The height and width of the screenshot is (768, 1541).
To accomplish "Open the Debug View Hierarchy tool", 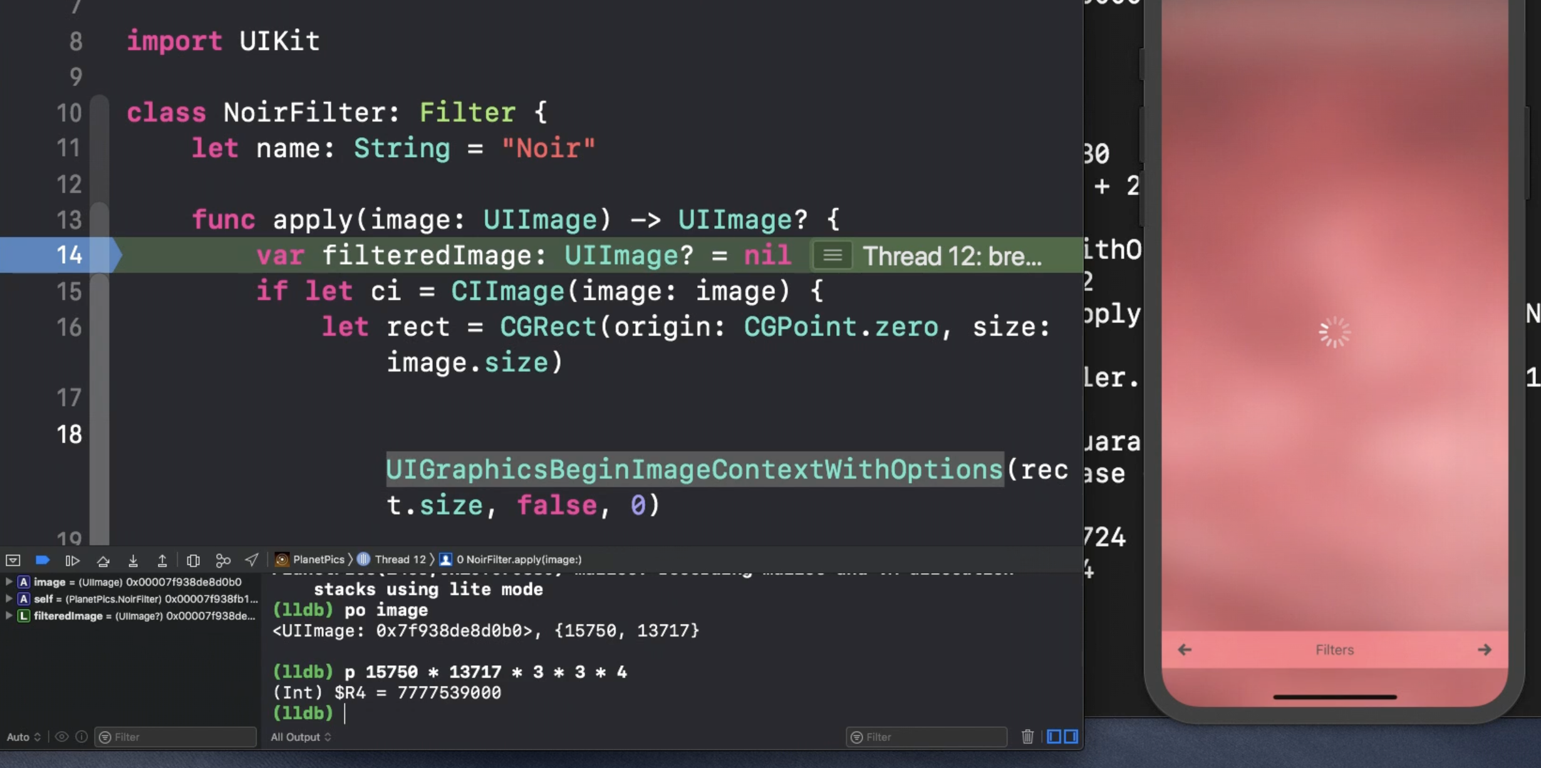I will [x=193, y=560].
